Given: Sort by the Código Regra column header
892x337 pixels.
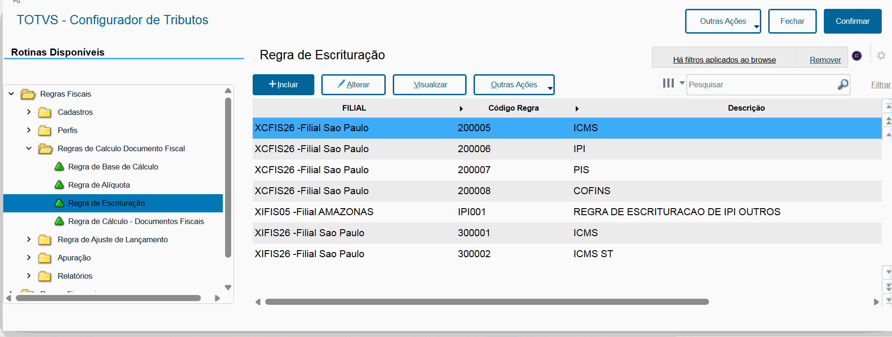Looking at the screenshot, I should pos(513,108).
